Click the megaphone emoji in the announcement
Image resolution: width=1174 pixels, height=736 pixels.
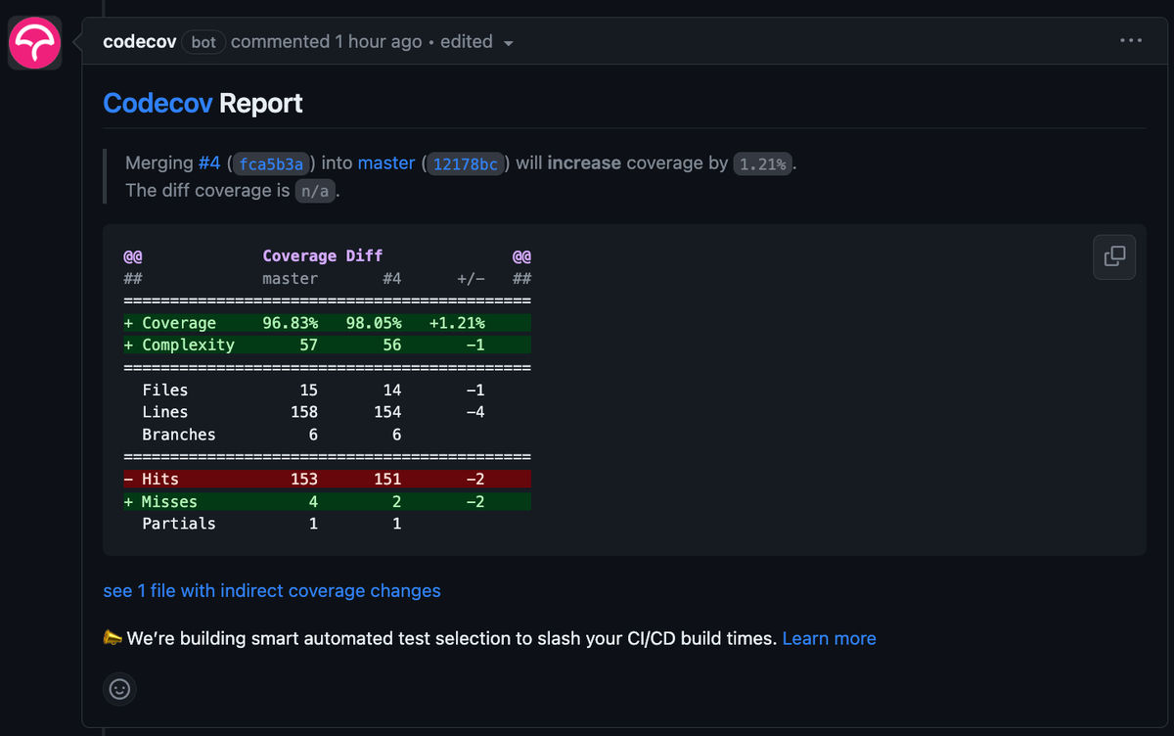113,639
